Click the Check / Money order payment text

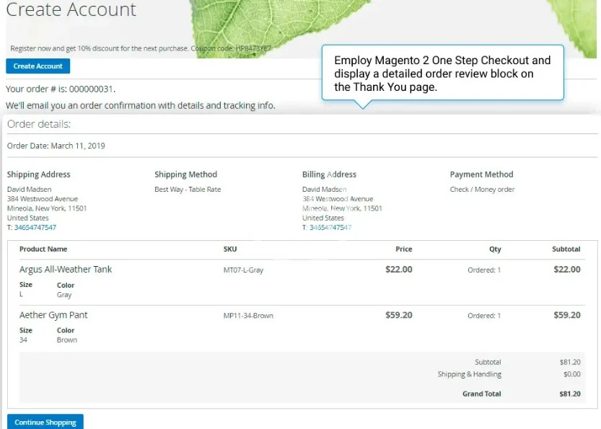pyautogui.click(x=482, y=190)
